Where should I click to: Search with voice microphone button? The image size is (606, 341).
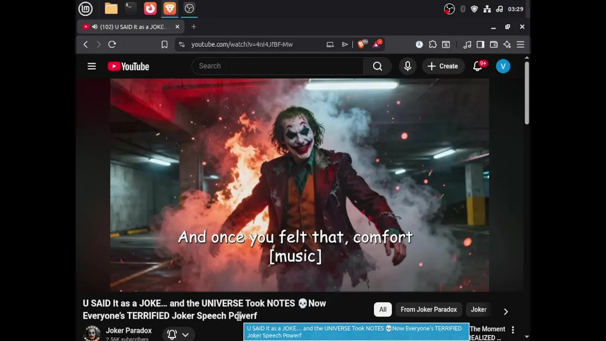[x=408, y=66]
